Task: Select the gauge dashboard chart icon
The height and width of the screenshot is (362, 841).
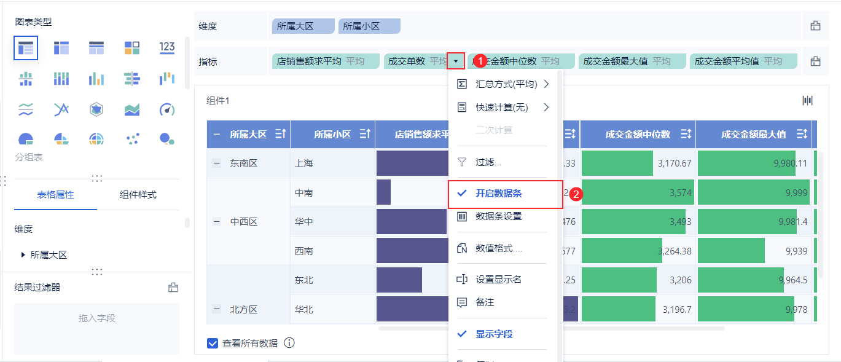Action: [x=166, y=109]
